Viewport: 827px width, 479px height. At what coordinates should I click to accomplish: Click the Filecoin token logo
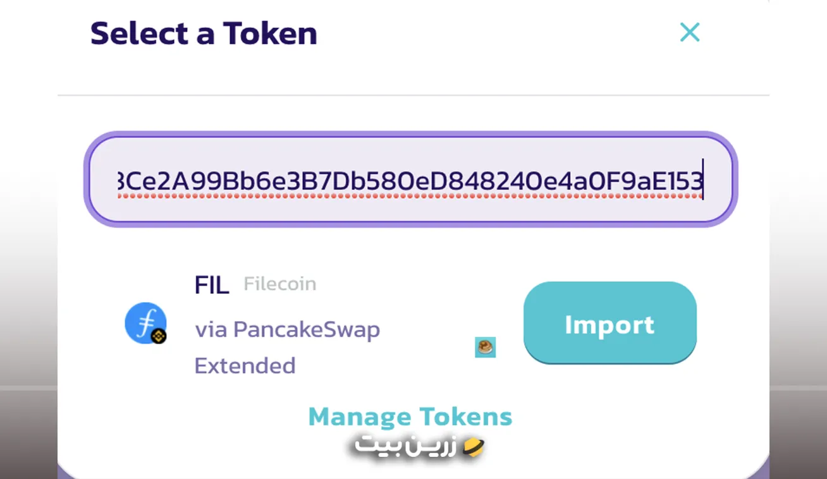(x=145, y=322)
